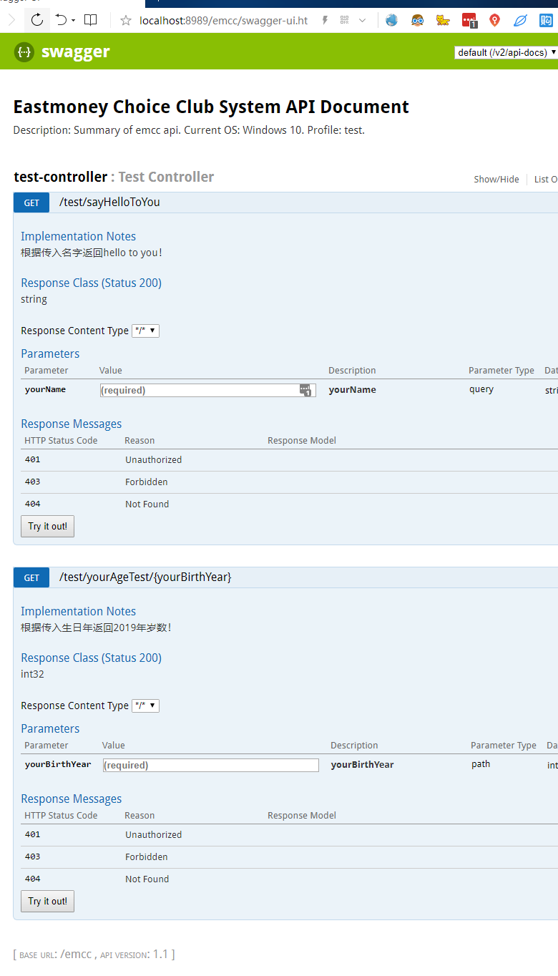Click the '/emcc' base URL footer text
558x976 pixels.
[x=76, y=954]
